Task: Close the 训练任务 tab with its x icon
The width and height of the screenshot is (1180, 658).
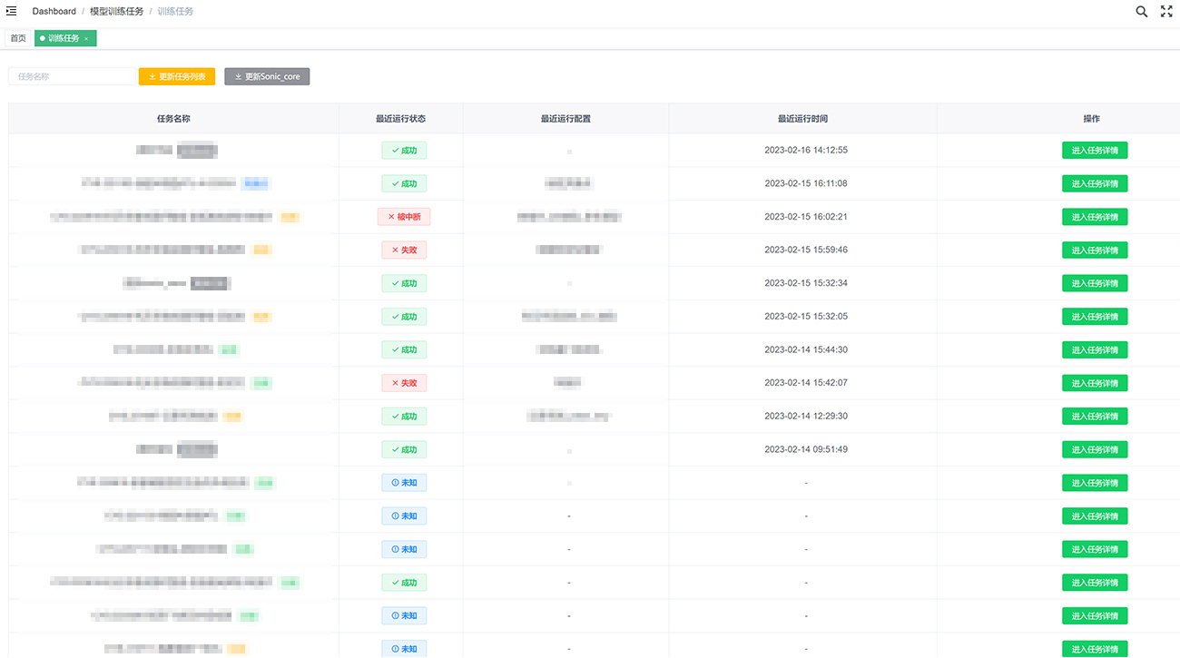Action: pyautogui.click(x=86, y=39)
